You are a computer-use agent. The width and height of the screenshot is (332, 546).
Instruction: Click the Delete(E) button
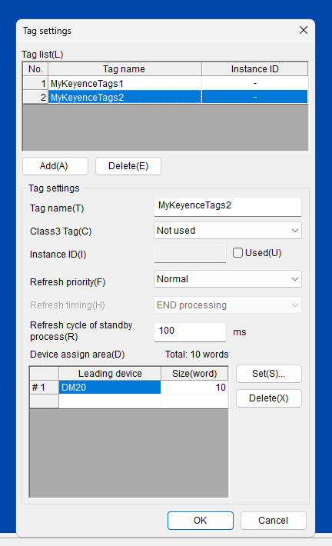(128, 166)
